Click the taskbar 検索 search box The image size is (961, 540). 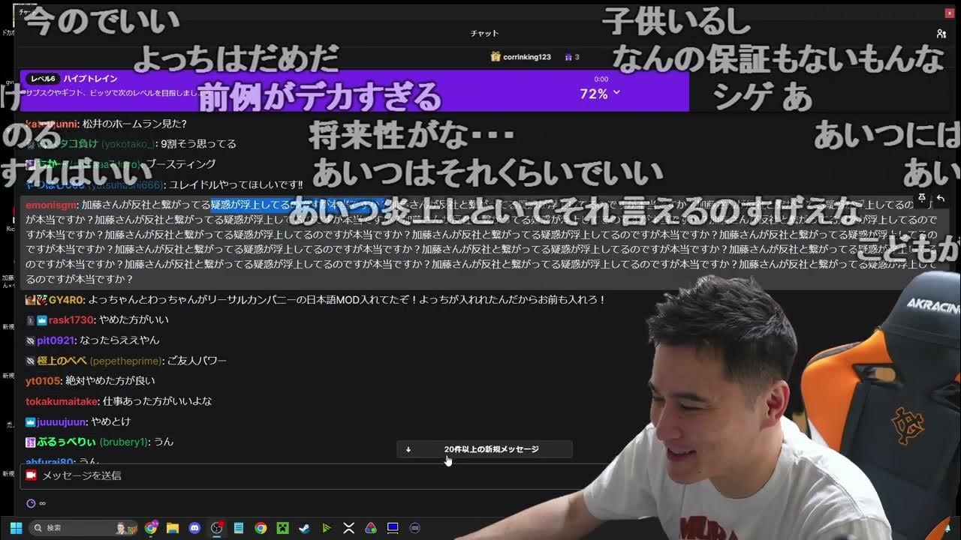point(84,528)
